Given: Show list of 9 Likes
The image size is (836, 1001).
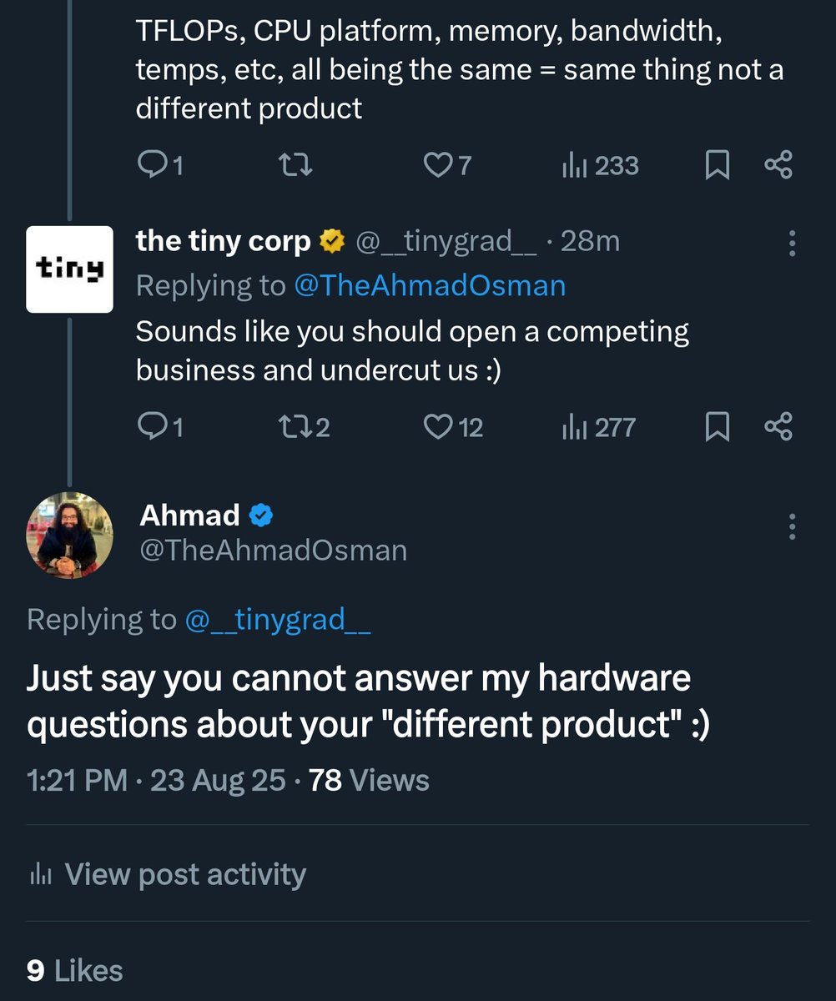Looking at the screenshot, I should (74, 971).
